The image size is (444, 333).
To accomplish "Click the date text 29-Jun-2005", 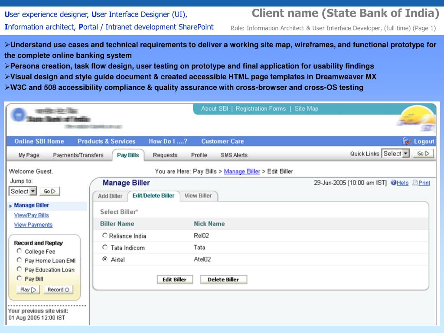I will click(x=330, y=183).
